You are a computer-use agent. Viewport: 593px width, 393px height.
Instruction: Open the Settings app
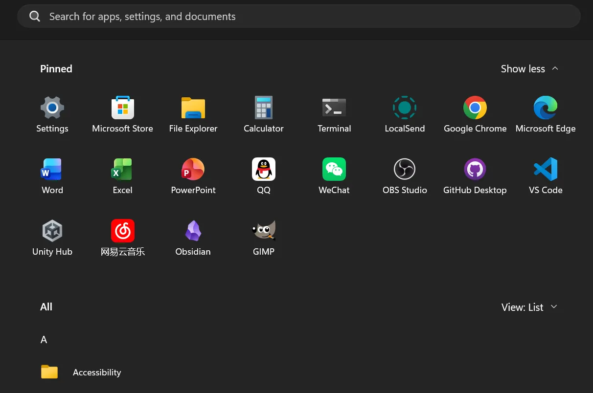tap(52, 114)
